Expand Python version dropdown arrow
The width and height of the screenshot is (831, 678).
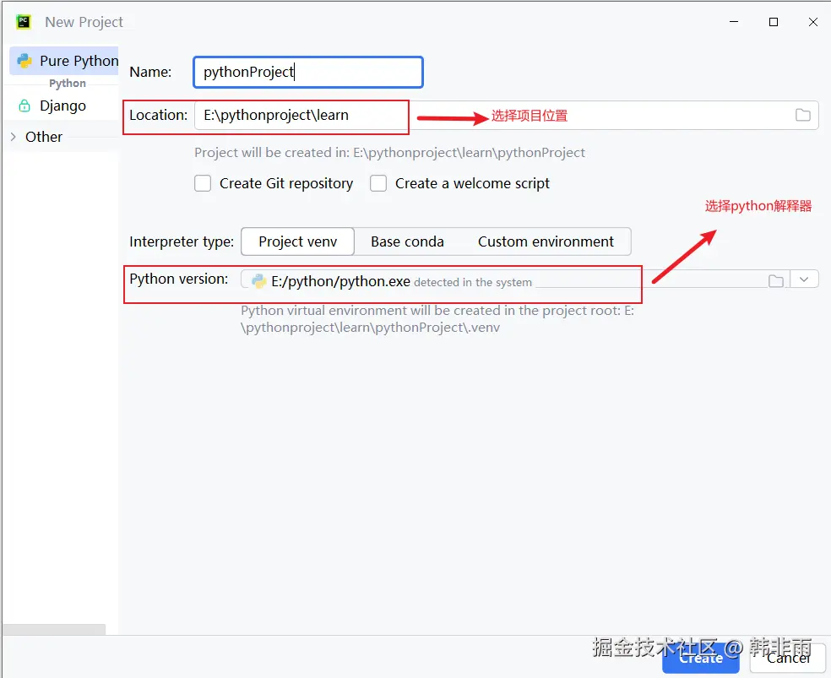804,279
